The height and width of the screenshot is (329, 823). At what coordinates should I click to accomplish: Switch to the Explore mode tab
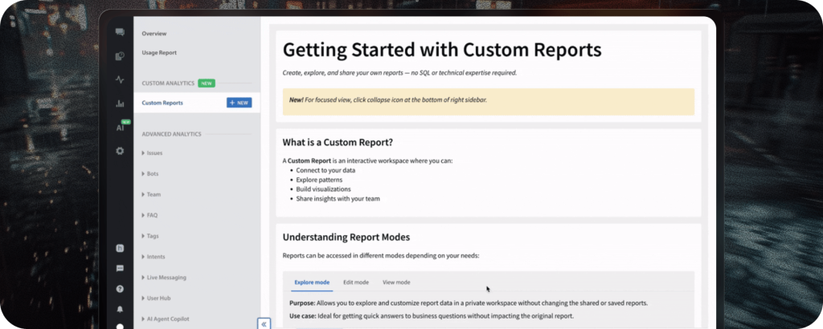pos(312,282)
